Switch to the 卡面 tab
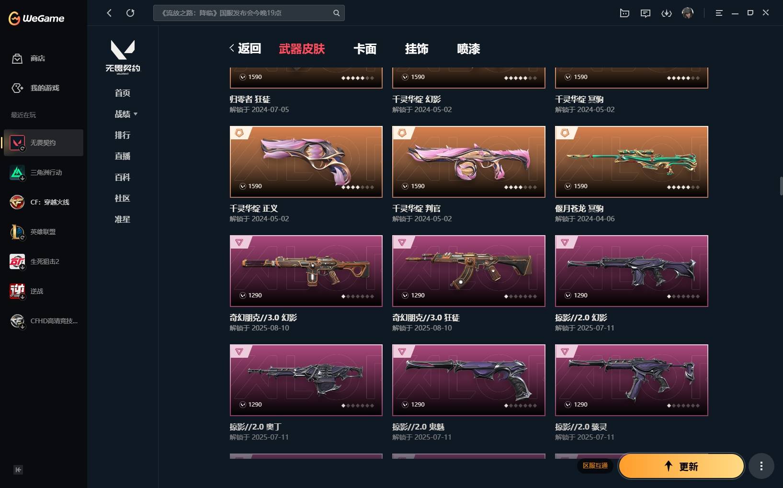Viewport: 783px width, 488px height. click(365, 49)
